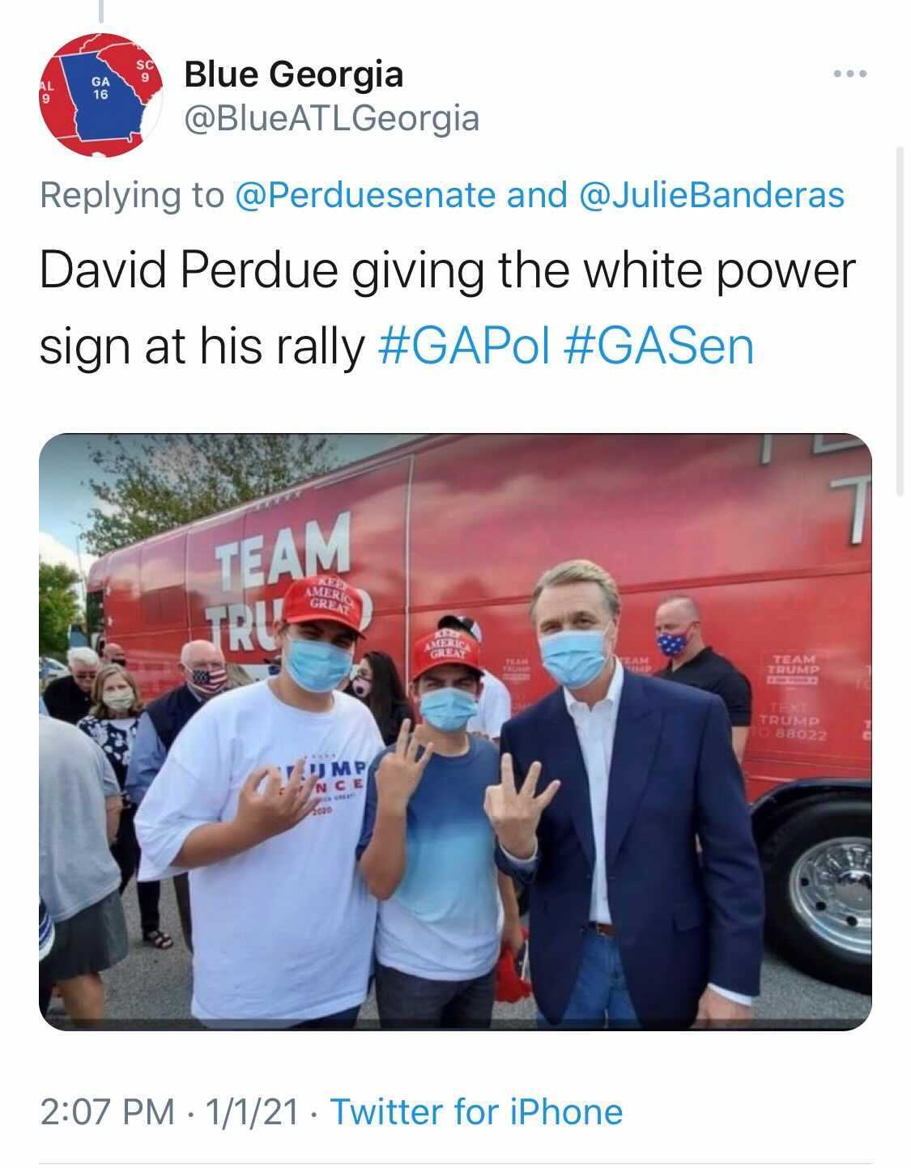This screenshot has width=911, height=1168.
Task: Open the attached rally photo
Action: 455,732
